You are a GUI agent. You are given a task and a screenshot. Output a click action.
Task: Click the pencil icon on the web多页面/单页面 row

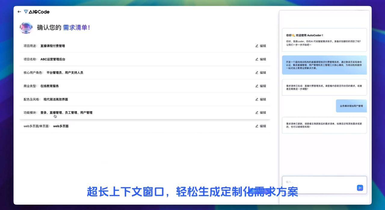coord(257,126)
